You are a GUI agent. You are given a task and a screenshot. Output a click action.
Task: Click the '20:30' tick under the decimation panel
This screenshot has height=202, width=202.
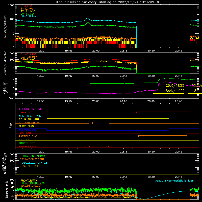pyautogui.click(x=151, y=177)
